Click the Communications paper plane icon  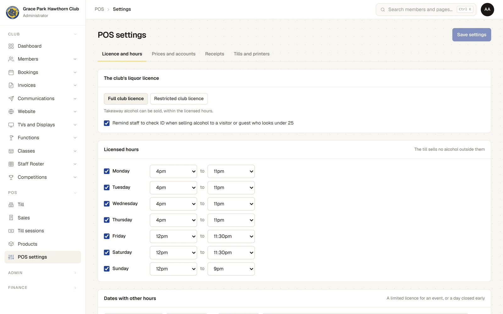(x=11, y=99)
